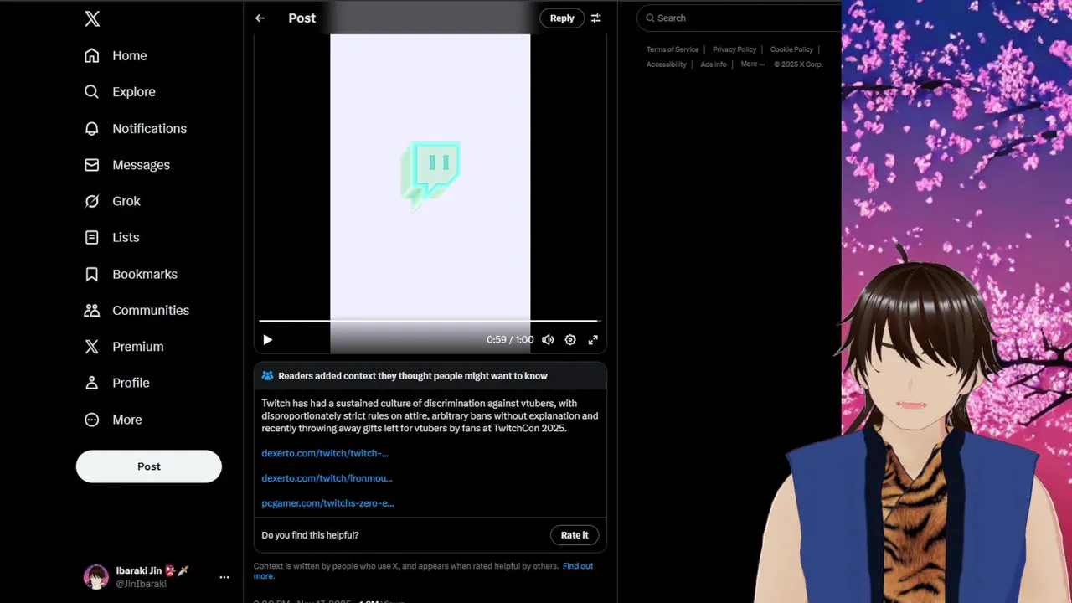Open the reply sort filter icon
Viewport: 1072px width, 603px height.
pyautogui.click(x=596, y=18)
